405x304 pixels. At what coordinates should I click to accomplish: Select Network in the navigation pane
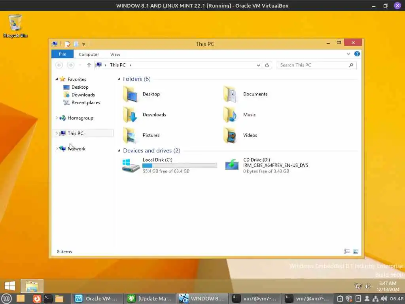click(76, 149)
